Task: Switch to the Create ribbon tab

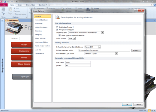Action: click(x=20, y=5)
